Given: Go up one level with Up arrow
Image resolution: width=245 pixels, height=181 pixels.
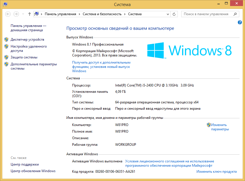Looking at the screenshot, I should (29, 14).
